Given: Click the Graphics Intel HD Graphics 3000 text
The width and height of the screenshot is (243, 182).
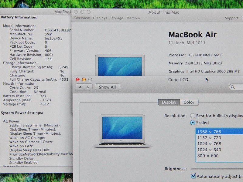Looking at the screenshot, I should click(x=204, y=71).
